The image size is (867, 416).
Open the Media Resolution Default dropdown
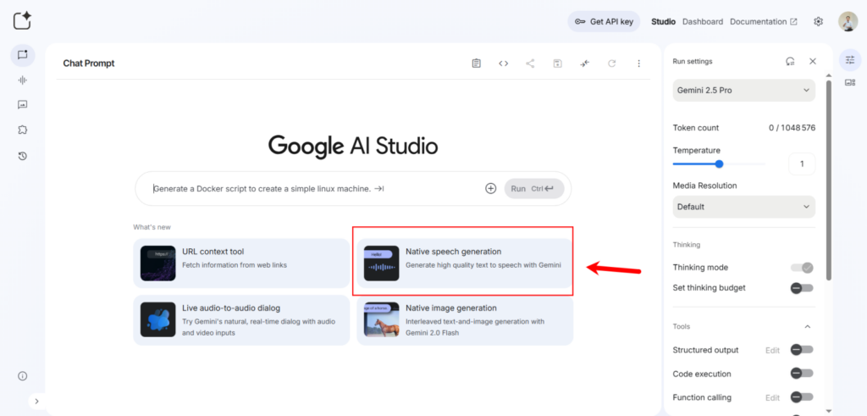point(743,207)
